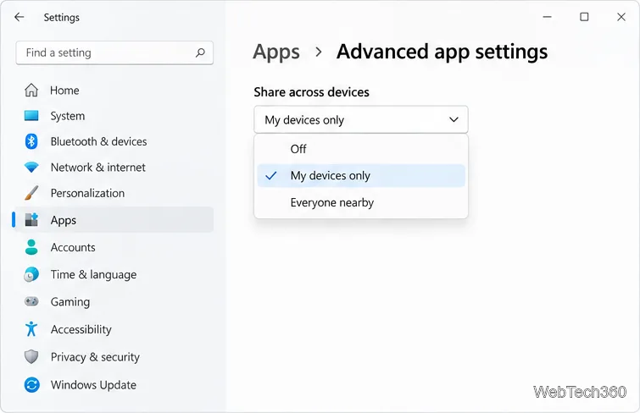Go to Privacy & security
Viewport: 640px width, 413px height.
point(114,357)
